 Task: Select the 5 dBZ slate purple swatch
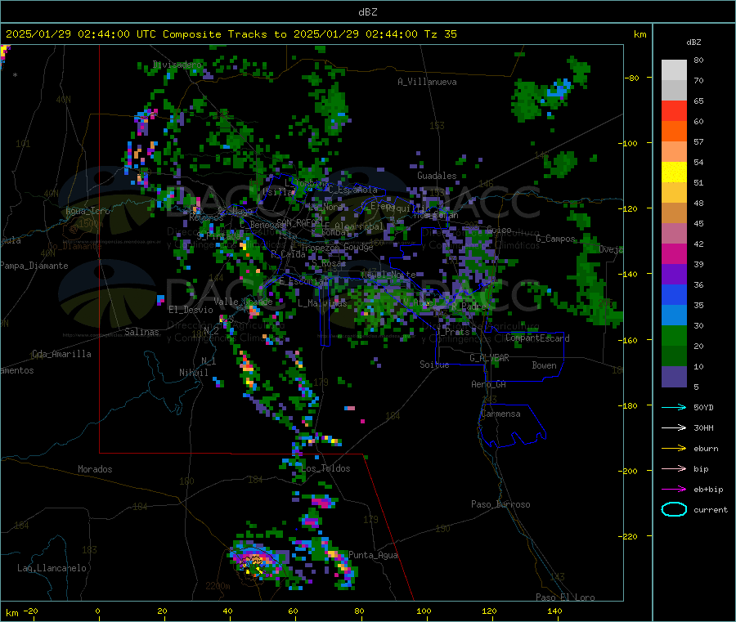(674, 377)
